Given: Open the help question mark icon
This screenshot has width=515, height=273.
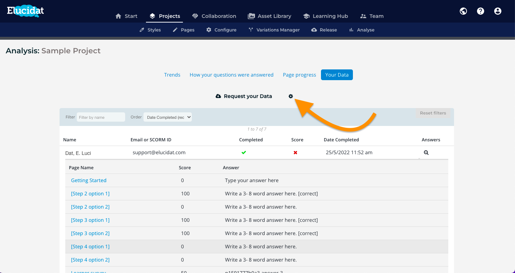Looking at the screenshot, I should [x=481, y=11].
